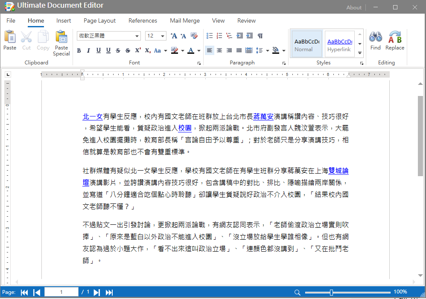The height and width of the screenshot is (299, 426).
Task: Open the line spacing dropdown arrow
Action: pos(267,50)
